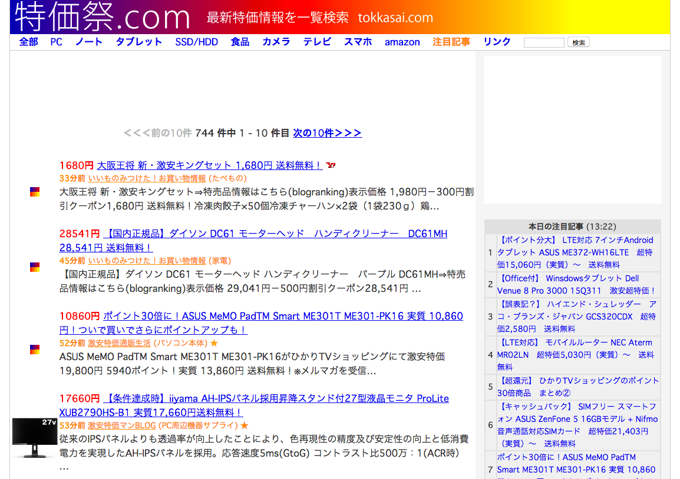Click the 53分前 timestamp

72,425
